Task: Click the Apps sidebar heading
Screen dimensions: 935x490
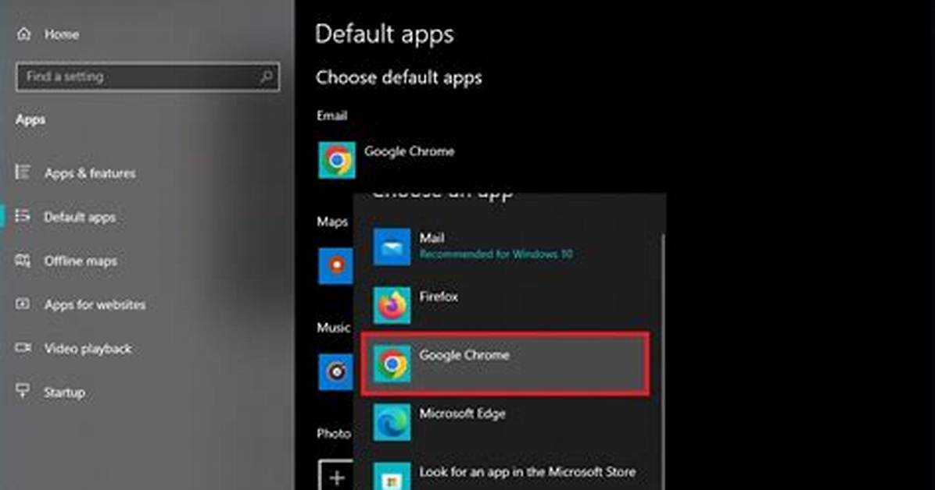Action: tap(30, 119)
